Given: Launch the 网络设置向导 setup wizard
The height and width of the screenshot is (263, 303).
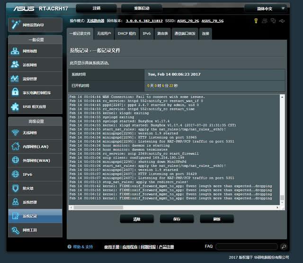Looking at the screenshot, I should coord(36,25).
